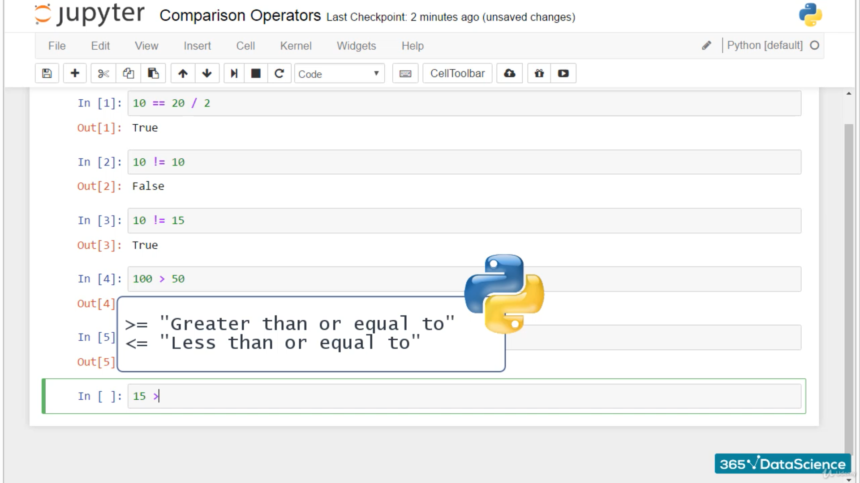Click the cloud upload toolbar icon
This screenshot has height=483, width=860.
tap(509, 73)
